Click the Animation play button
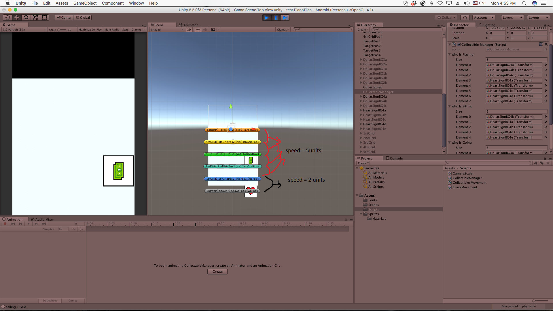 pos(28,224)
